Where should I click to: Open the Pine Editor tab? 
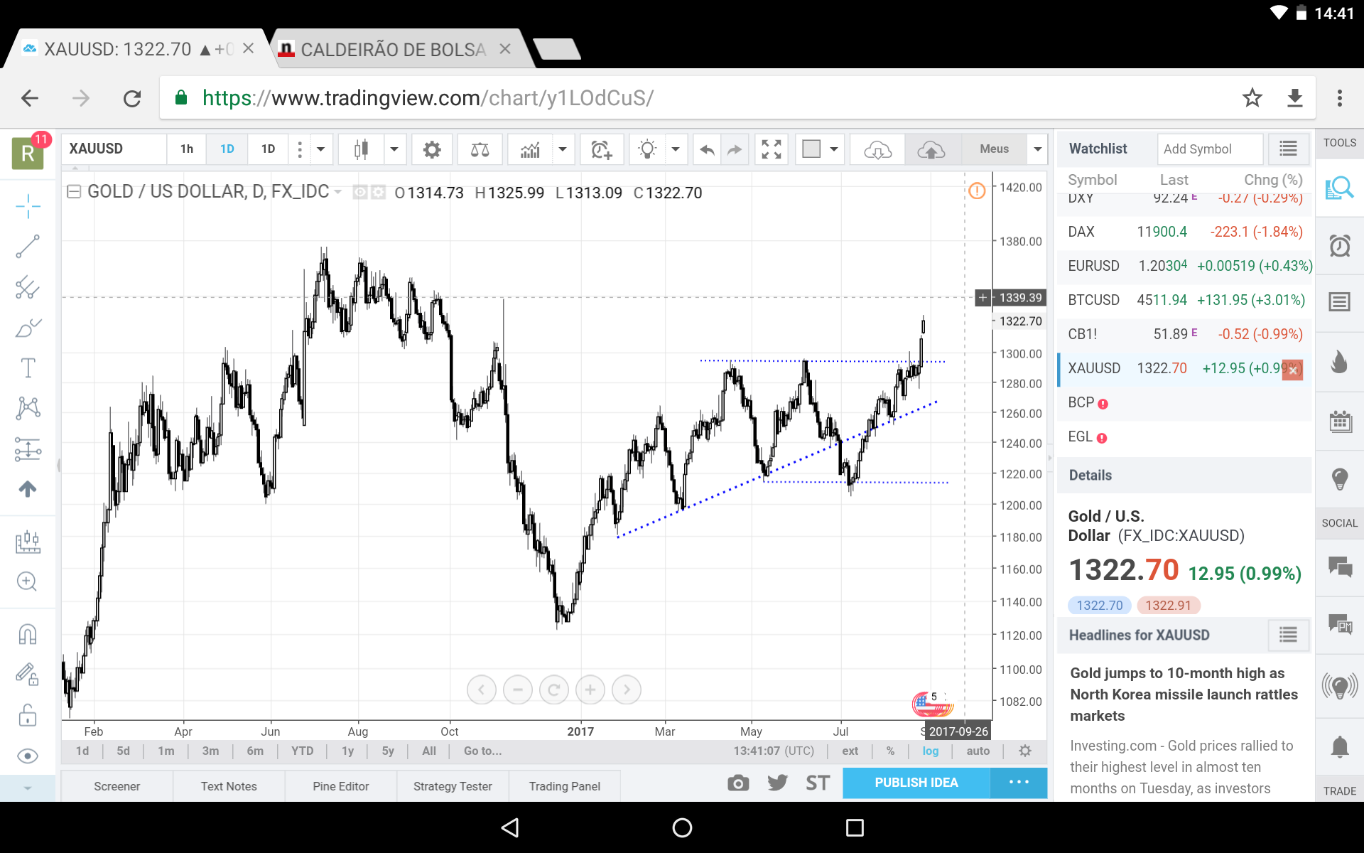340,786
